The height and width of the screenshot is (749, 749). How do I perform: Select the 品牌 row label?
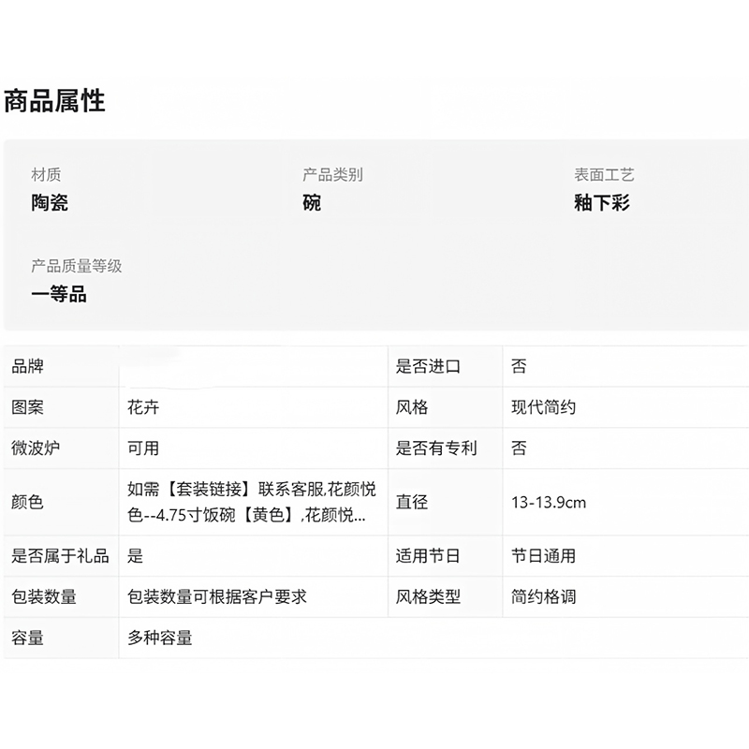point(28,366)
